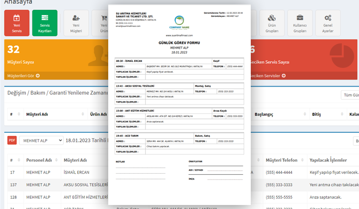The height and width of the screenshot is (209, 359).
Task: Click the Yeni Ürün cart icon
Action: (103, 23)
